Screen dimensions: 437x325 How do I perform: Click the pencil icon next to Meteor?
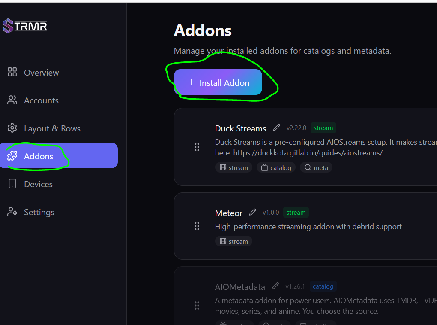pyautogui.click(x=253, y=212)
